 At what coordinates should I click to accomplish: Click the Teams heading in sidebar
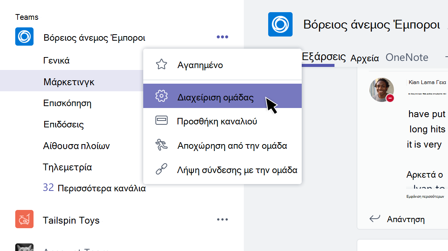tap(27, 17)
